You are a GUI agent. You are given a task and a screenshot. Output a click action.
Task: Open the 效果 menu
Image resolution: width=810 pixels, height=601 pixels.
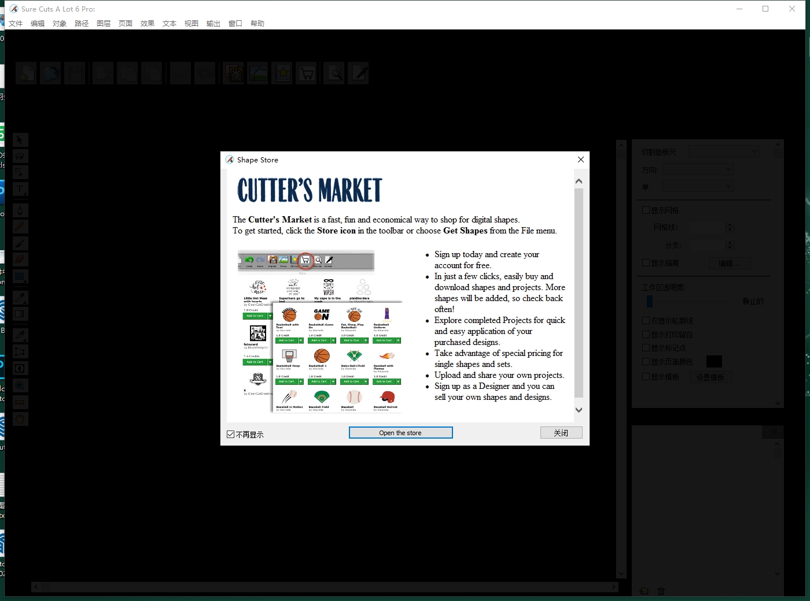pos(148,24)
